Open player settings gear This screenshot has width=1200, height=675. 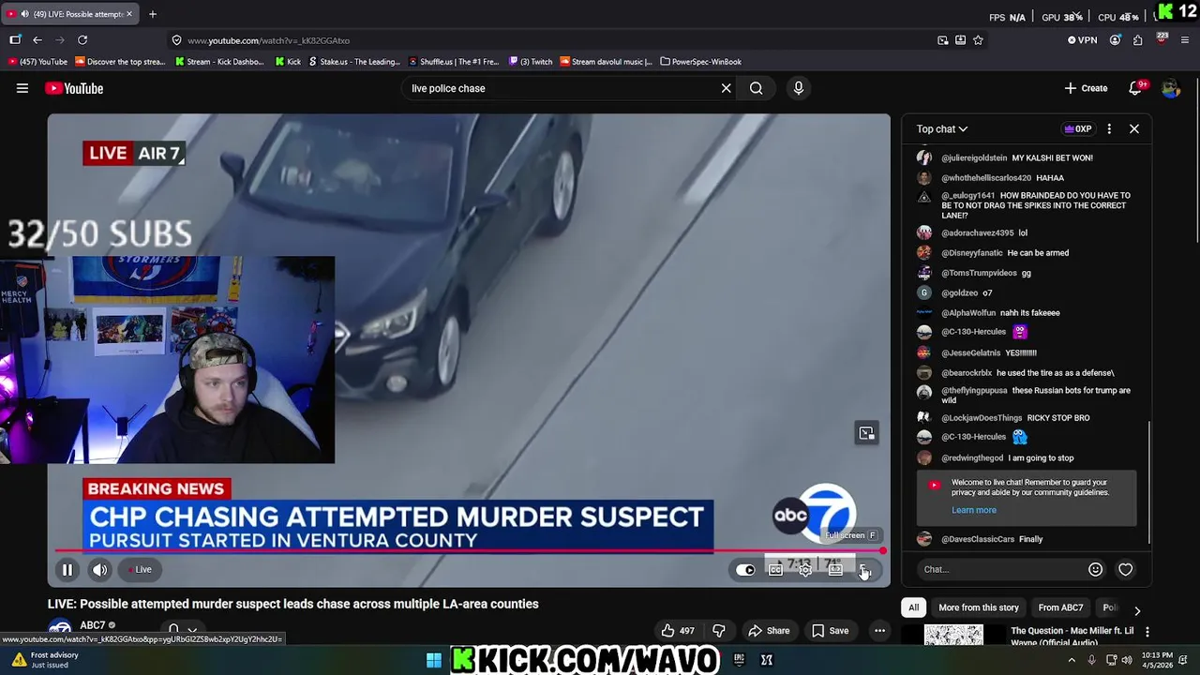click(805, 569)
